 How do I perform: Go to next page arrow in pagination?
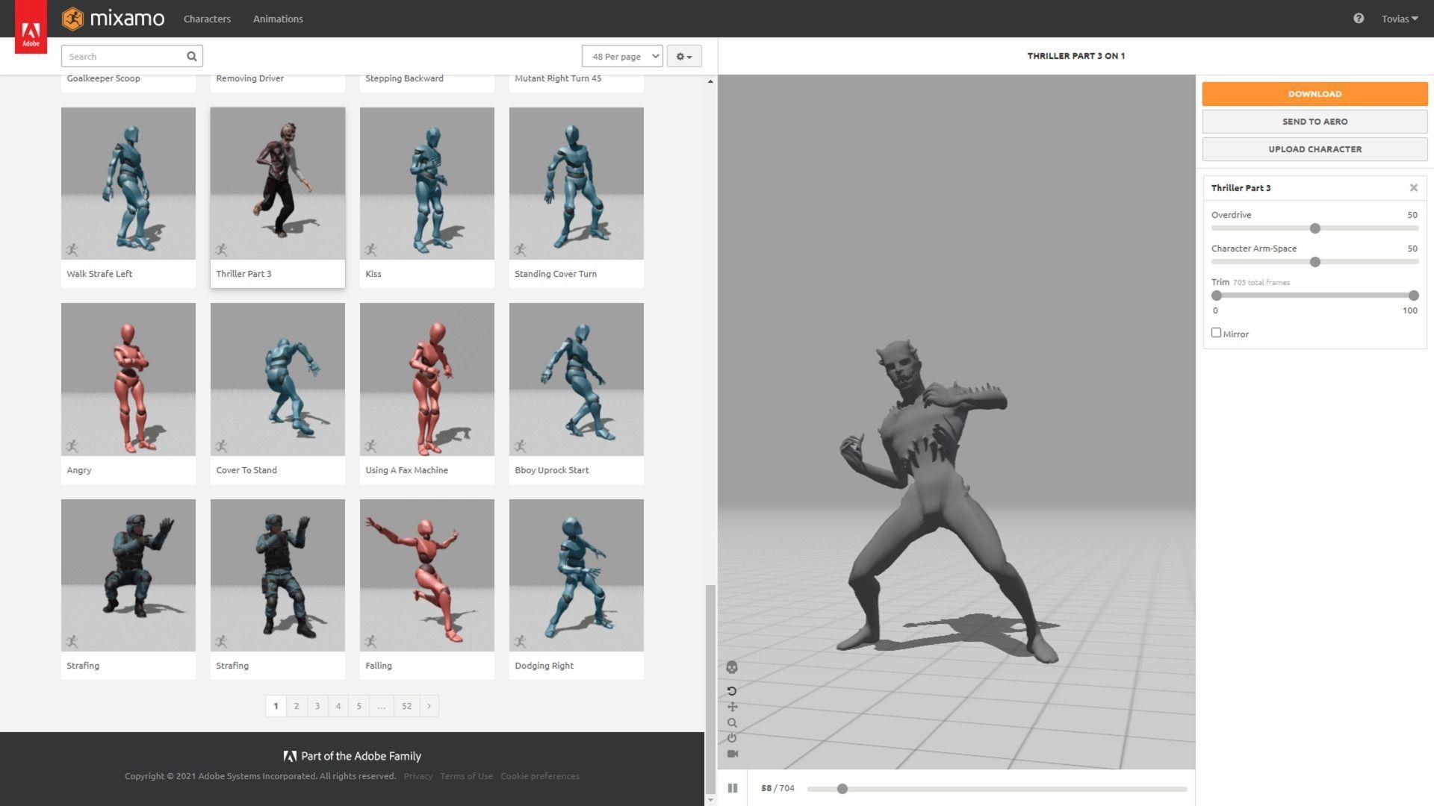pyautogui.click(x=429, y=706)
